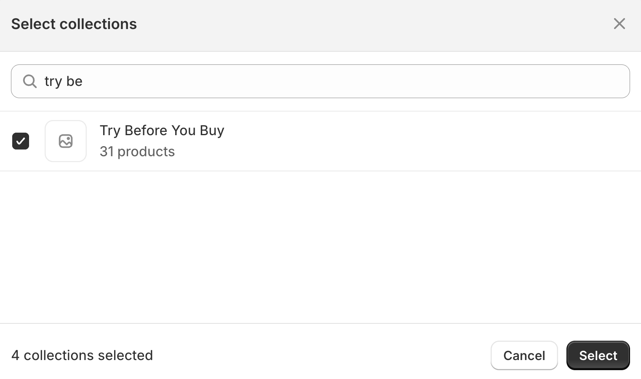
Task: Open the Try Before You Buy thumbnail
Action: tap(66, 141)
